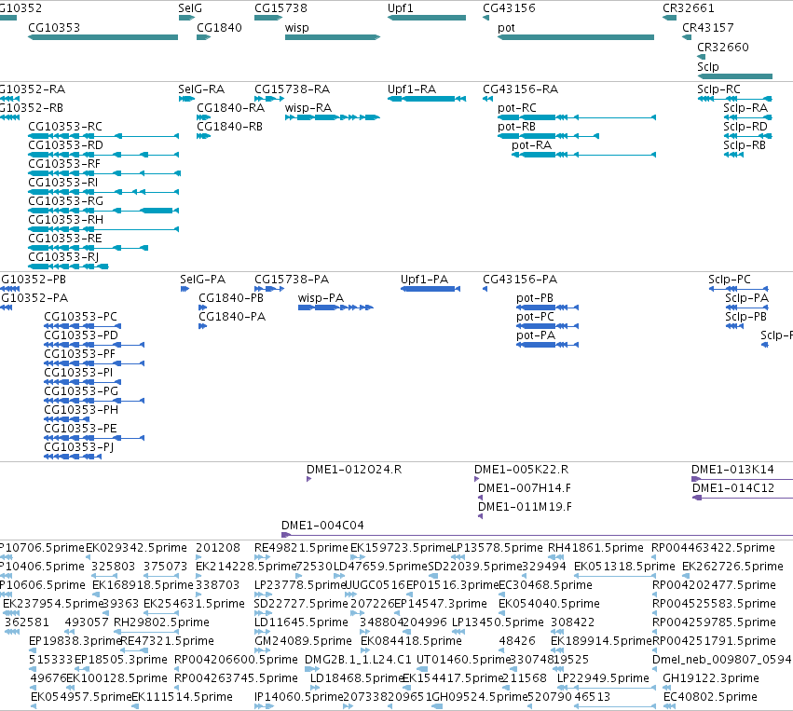
Task: Select the pot-PA protein
Action: point(548,345)
